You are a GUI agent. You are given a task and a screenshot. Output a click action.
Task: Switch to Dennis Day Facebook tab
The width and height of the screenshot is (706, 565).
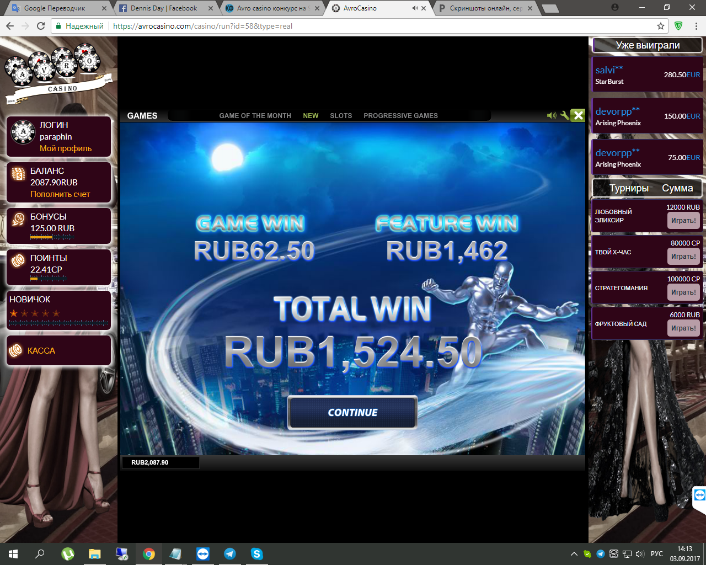click(x=164, y=8)
